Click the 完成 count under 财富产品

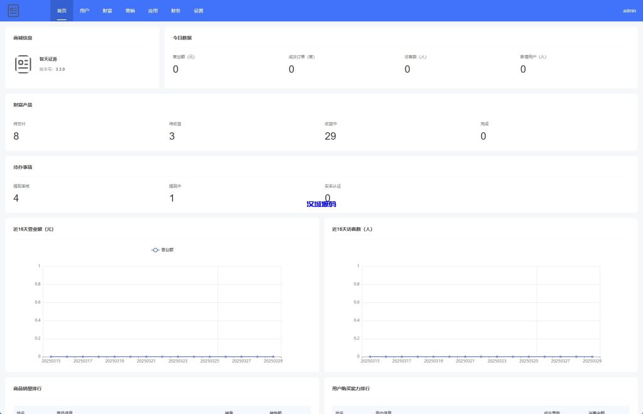click(484, 136)
